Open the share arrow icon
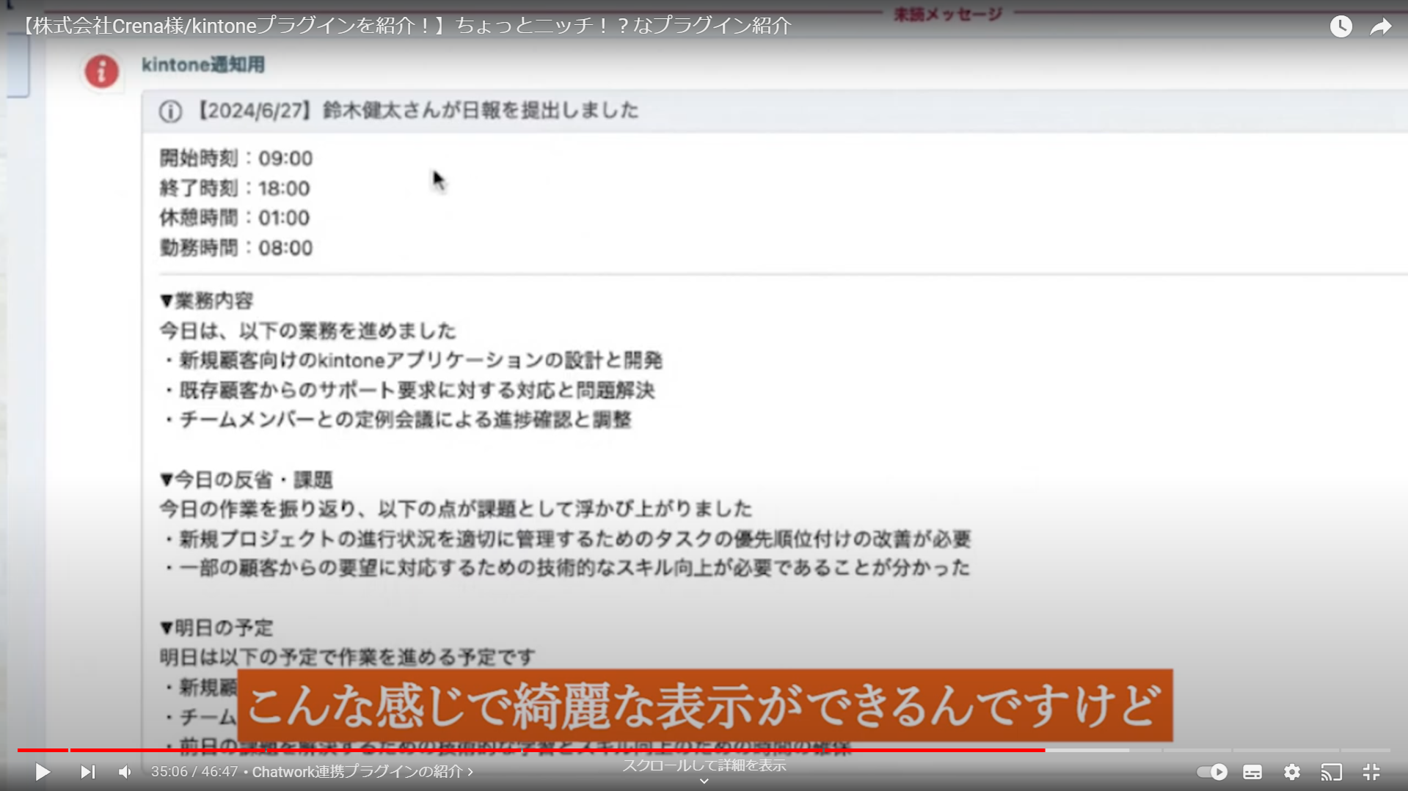1408x791 pixels. tap(1381, 26)
